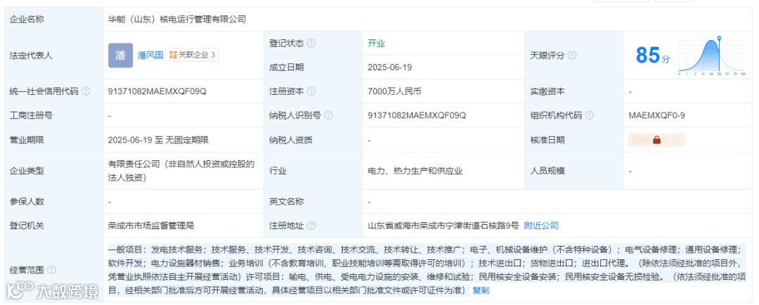Click taxpayer ID value under 纳税人识别号

(x=417, y=115)
